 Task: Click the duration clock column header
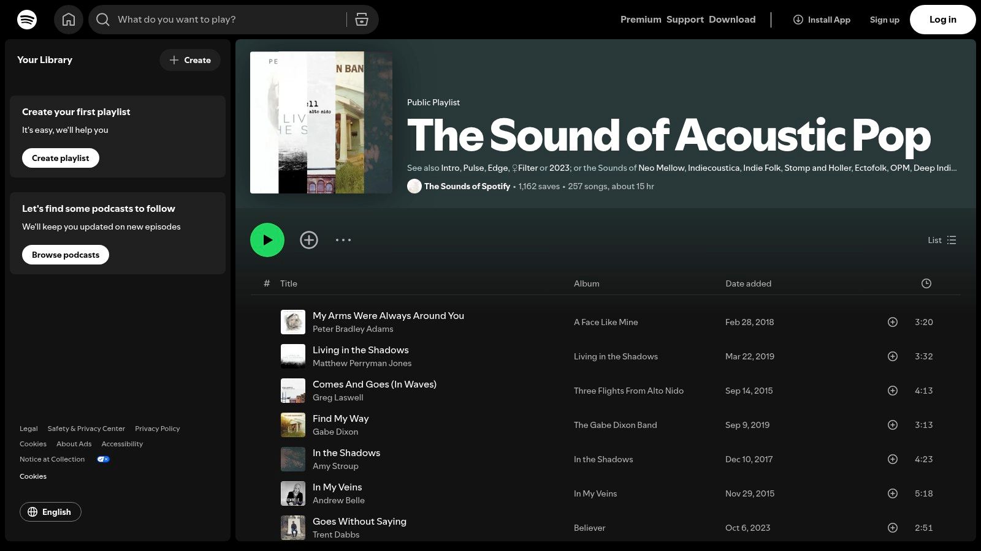tap(926, 283)
